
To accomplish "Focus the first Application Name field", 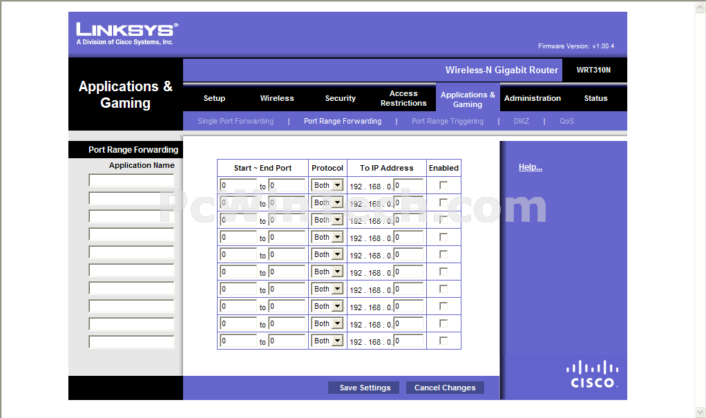I will [131, 180].
